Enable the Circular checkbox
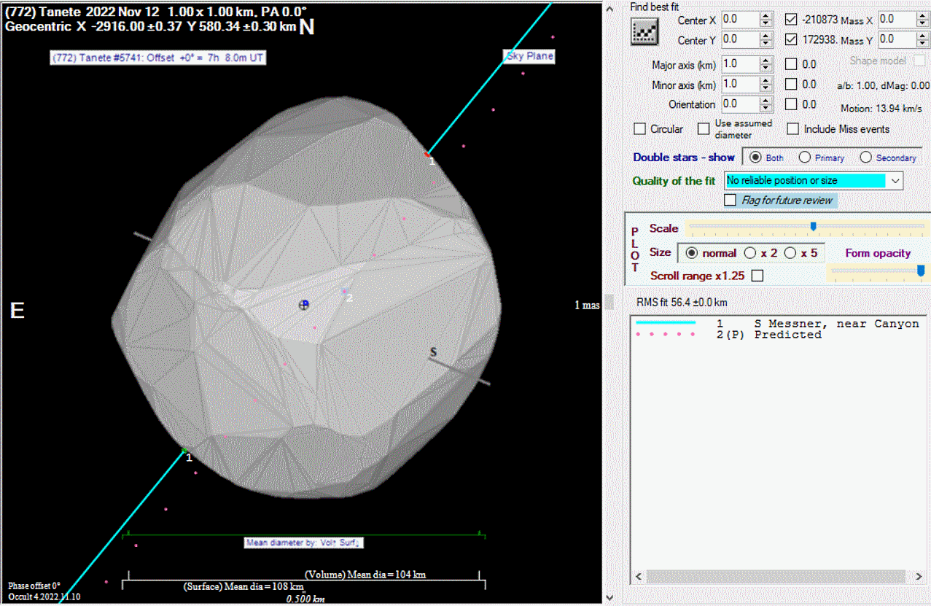The height and width of the screenshot is (606, 931). [x=640, y=129]
